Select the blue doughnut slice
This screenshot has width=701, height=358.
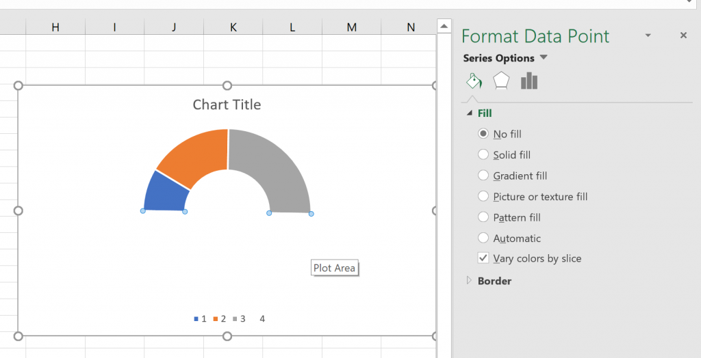165,193
